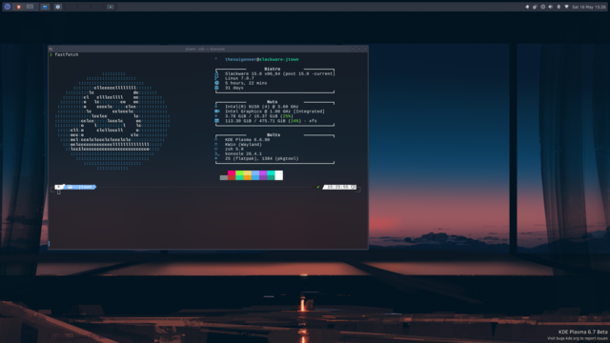The height and width of the screenshot is (343, 610).
Task: Pin Konsole window via title bar button
Action: [x=57, y=49]
